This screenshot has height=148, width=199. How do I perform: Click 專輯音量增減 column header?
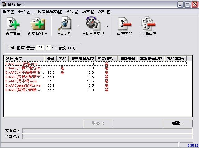[151, 59]
